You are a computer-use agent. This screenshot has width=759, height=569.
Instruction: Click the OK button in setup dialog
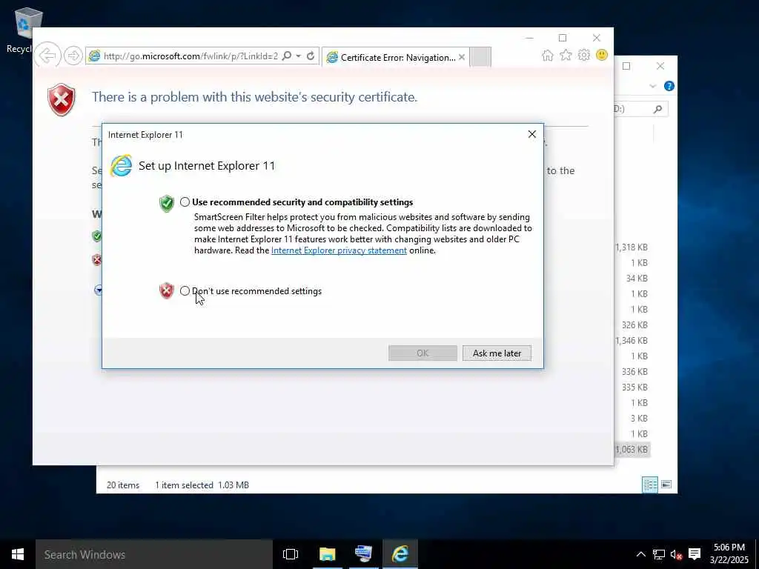[422, 353]
